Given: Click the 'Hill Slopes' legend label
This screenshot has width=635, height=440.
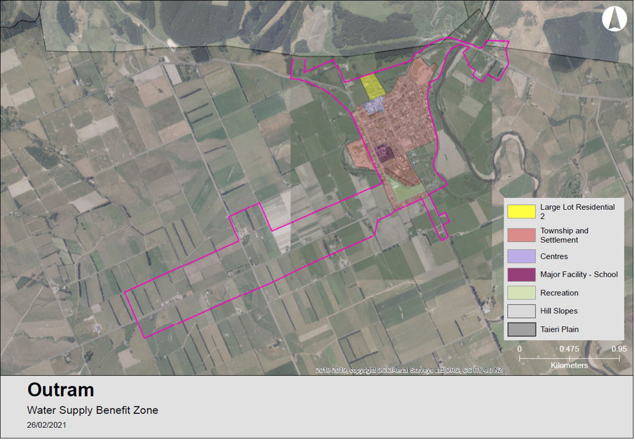Looking at the screenshot, I should [x=559, y=311].
